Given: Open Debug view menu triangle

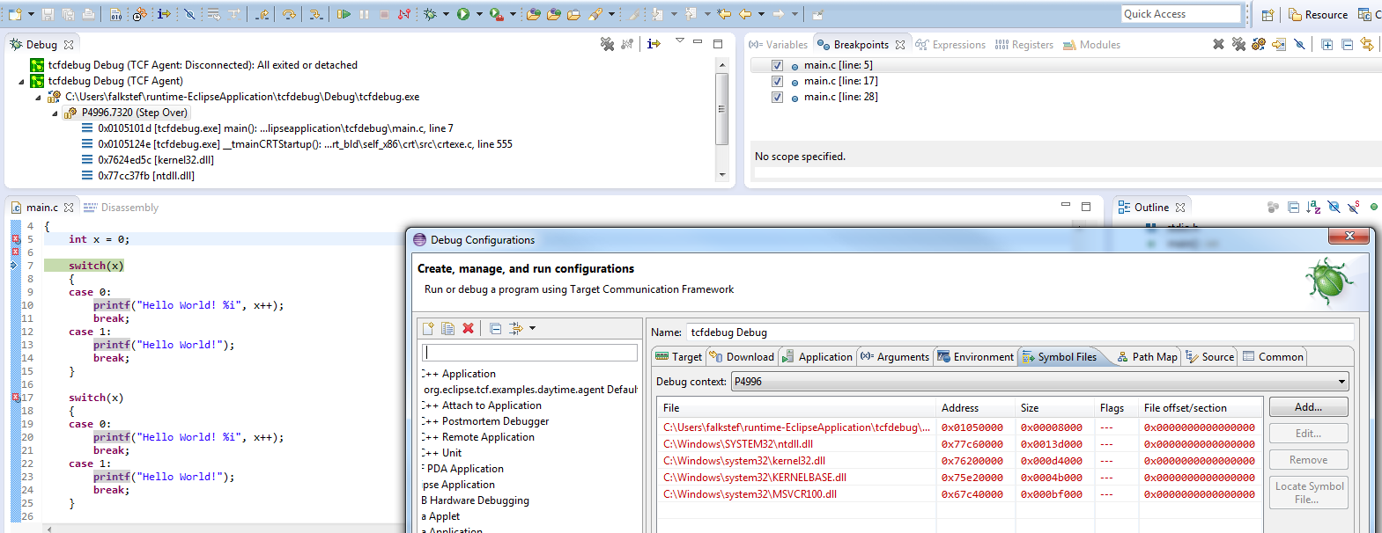Looking at the screenshot, I should pyautogui.click(x=679, y=41).
